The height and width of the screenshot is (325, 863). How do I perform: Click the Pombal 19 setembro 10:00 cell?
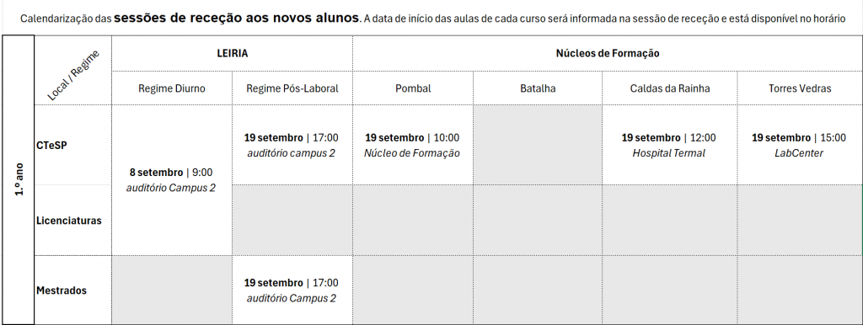click(x=413, y=145)
